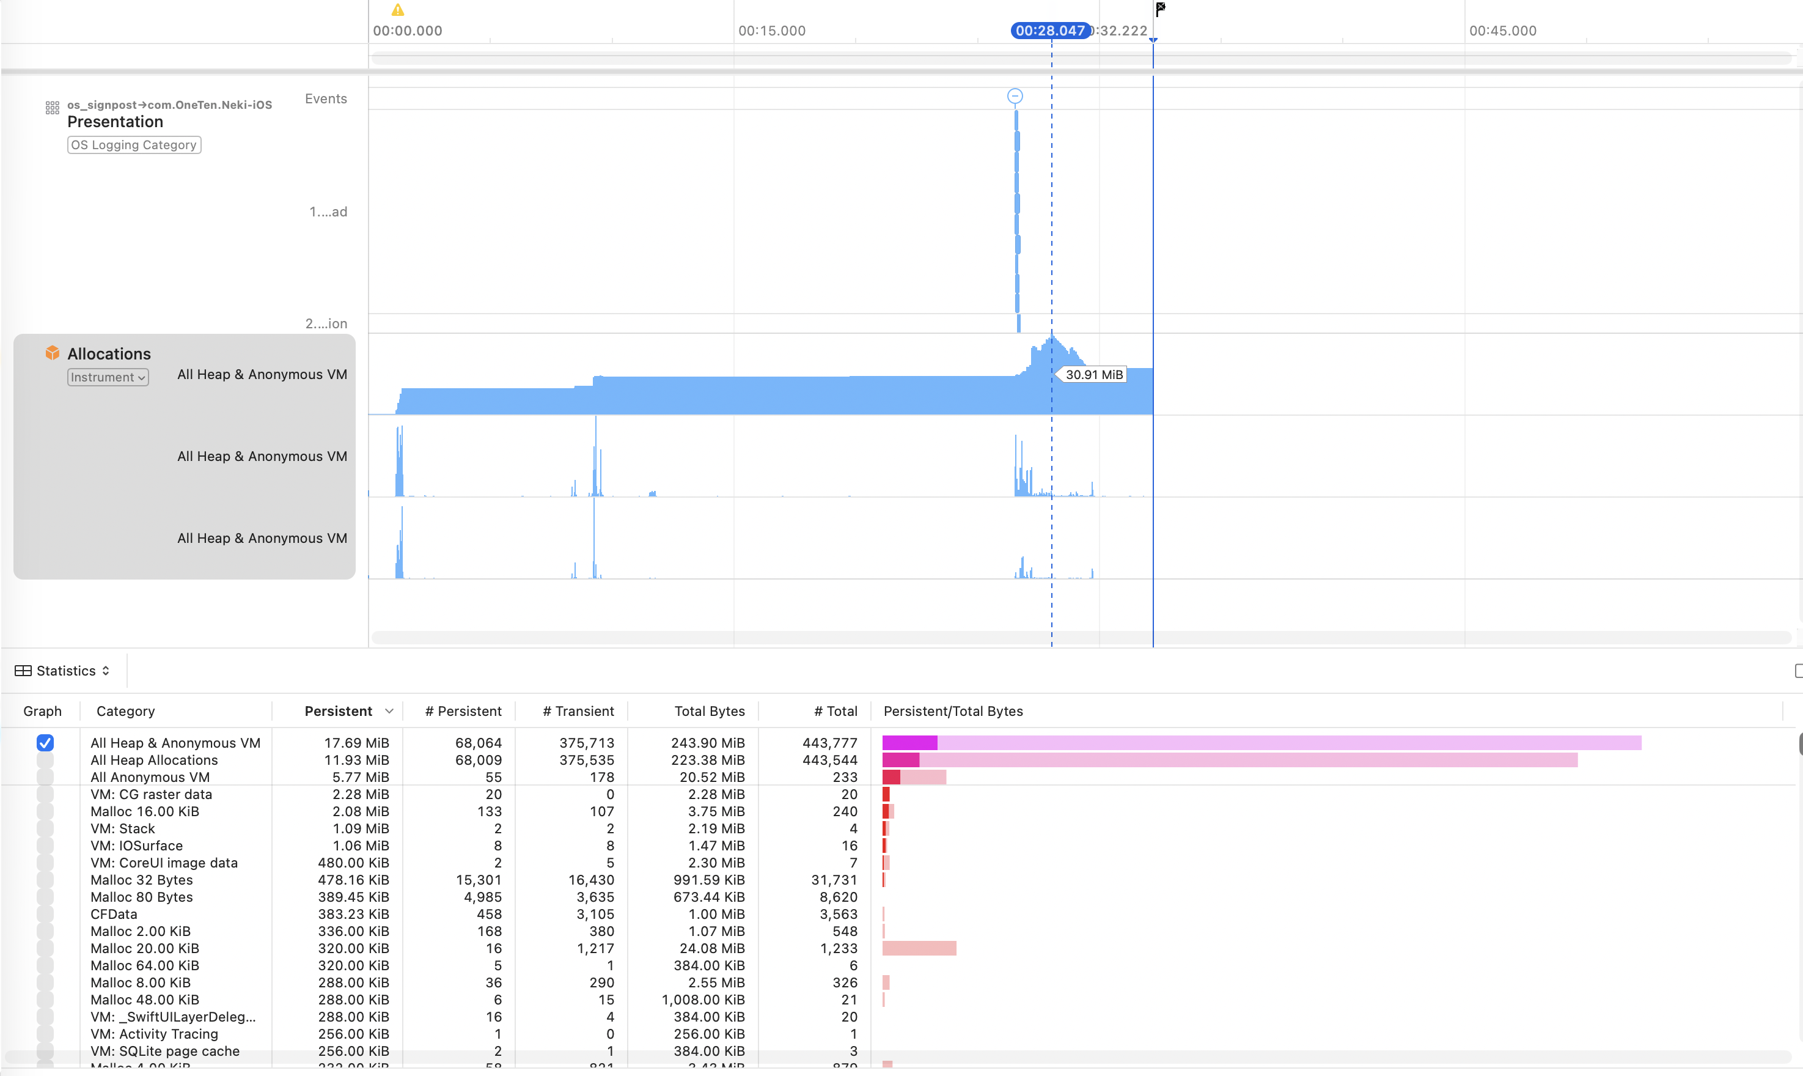The image size is (1803, 1076).
Task: Enable graph checkbox for VM: CG raster data
Action: click(45, 794)
